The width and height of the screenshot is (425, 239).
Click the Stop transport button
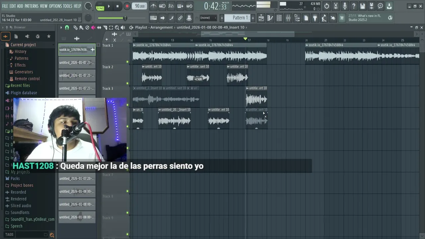[118, 6]
